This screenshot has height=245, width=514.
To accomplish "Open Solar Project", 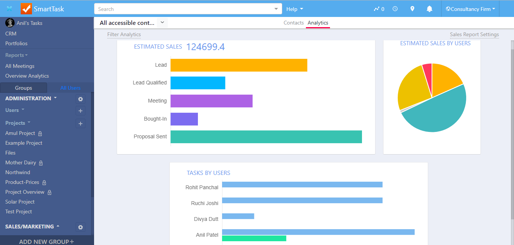I will [20, 202].
